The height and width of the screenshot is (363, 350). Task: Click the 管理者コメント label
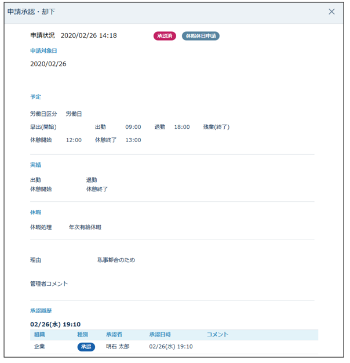pos(49,284)
